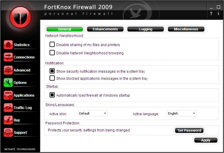The image size is (224, 153).
Task: Click the Apply button
Action: click(x=206, y=140)
